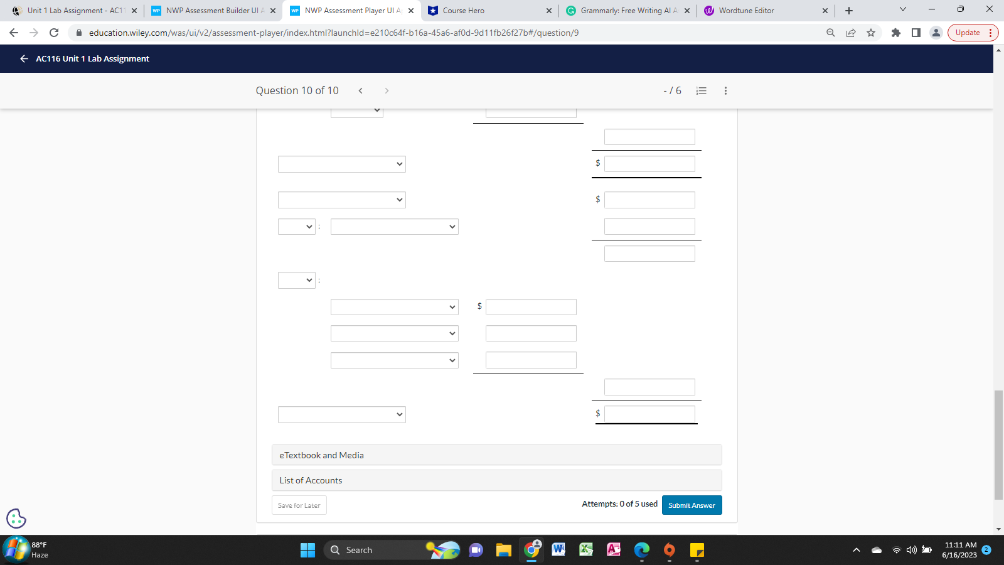
Task: Open the Chrome profile avatar icon
Action: [936, 33]
